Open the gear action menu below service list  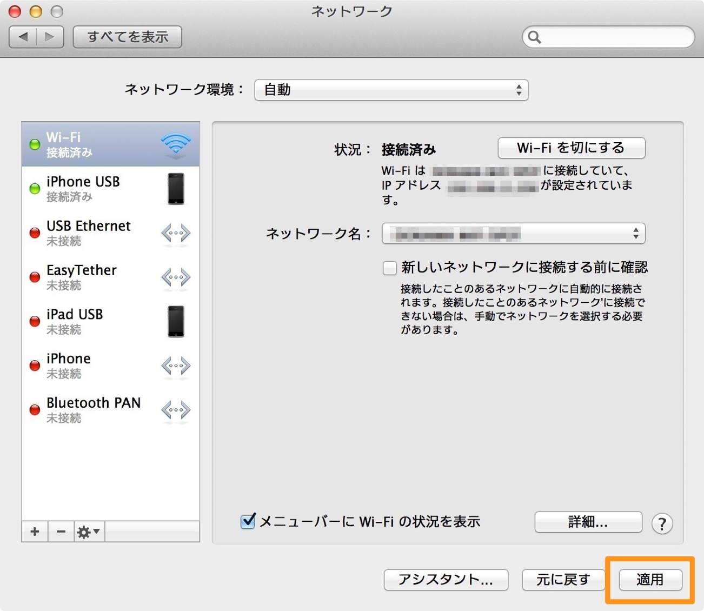tap(89, 532)
